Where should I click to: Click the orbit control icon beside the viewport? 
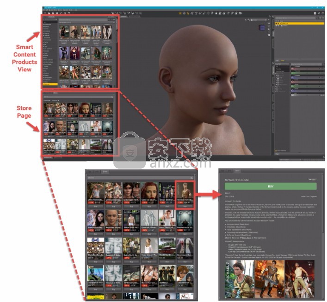[x=269, y=23]
